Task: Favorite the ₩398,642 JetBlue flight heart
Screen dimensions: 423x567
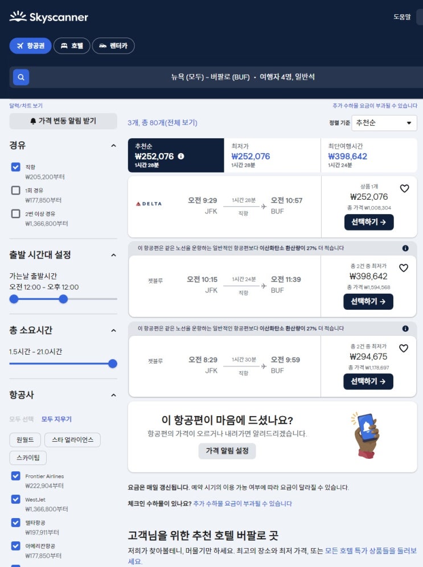Action: [404, 268]
